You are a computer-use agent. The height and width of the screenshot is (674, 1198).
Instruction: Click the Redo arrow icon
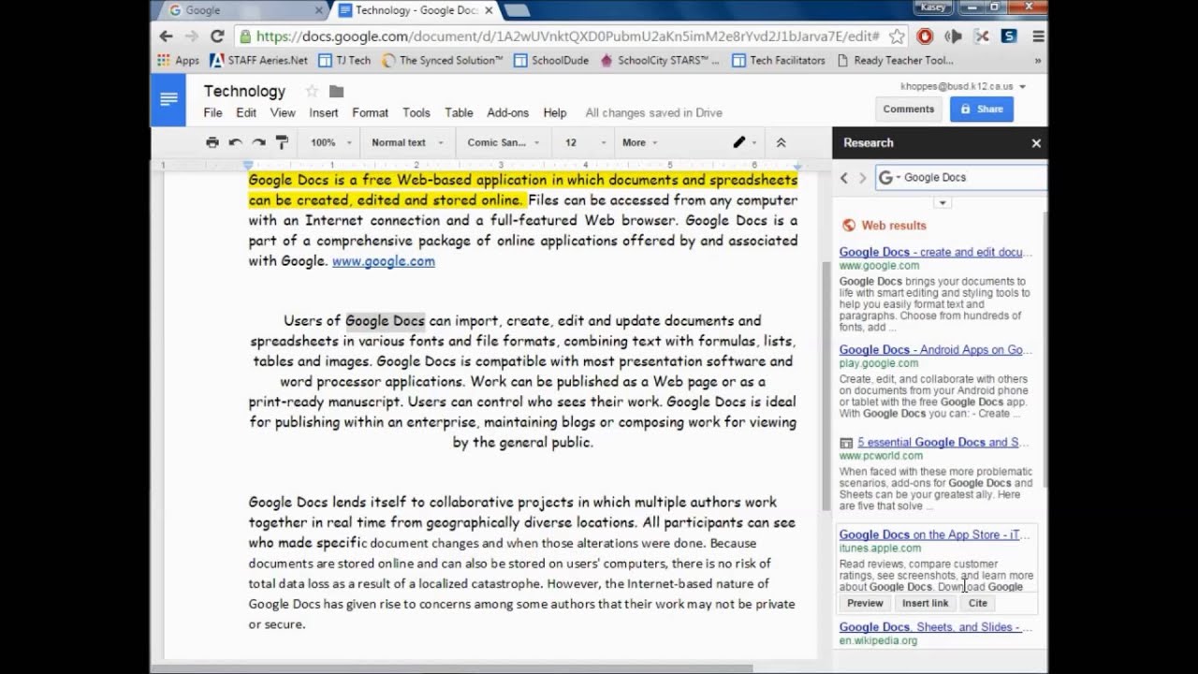point(258,142)
